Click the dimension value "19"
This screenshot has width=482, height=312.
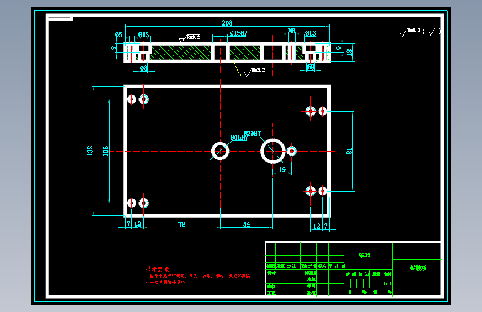pyautogui.click(x=282, y=169)
